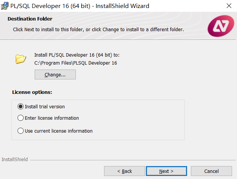Click the InstallShield label at bottom
Viewport: 237px width, 179px height.
pyautogui.click(x=14, y=159)
